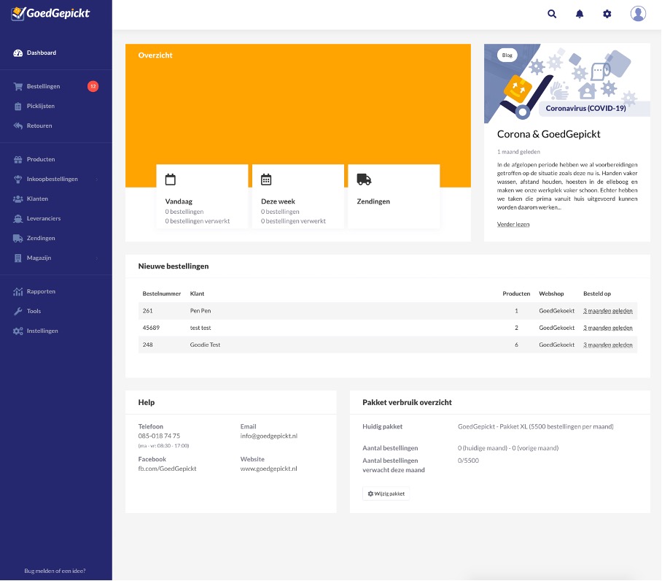The image size is (662, 581).
Task: Click the Producten column header
Action: [516, 293]
